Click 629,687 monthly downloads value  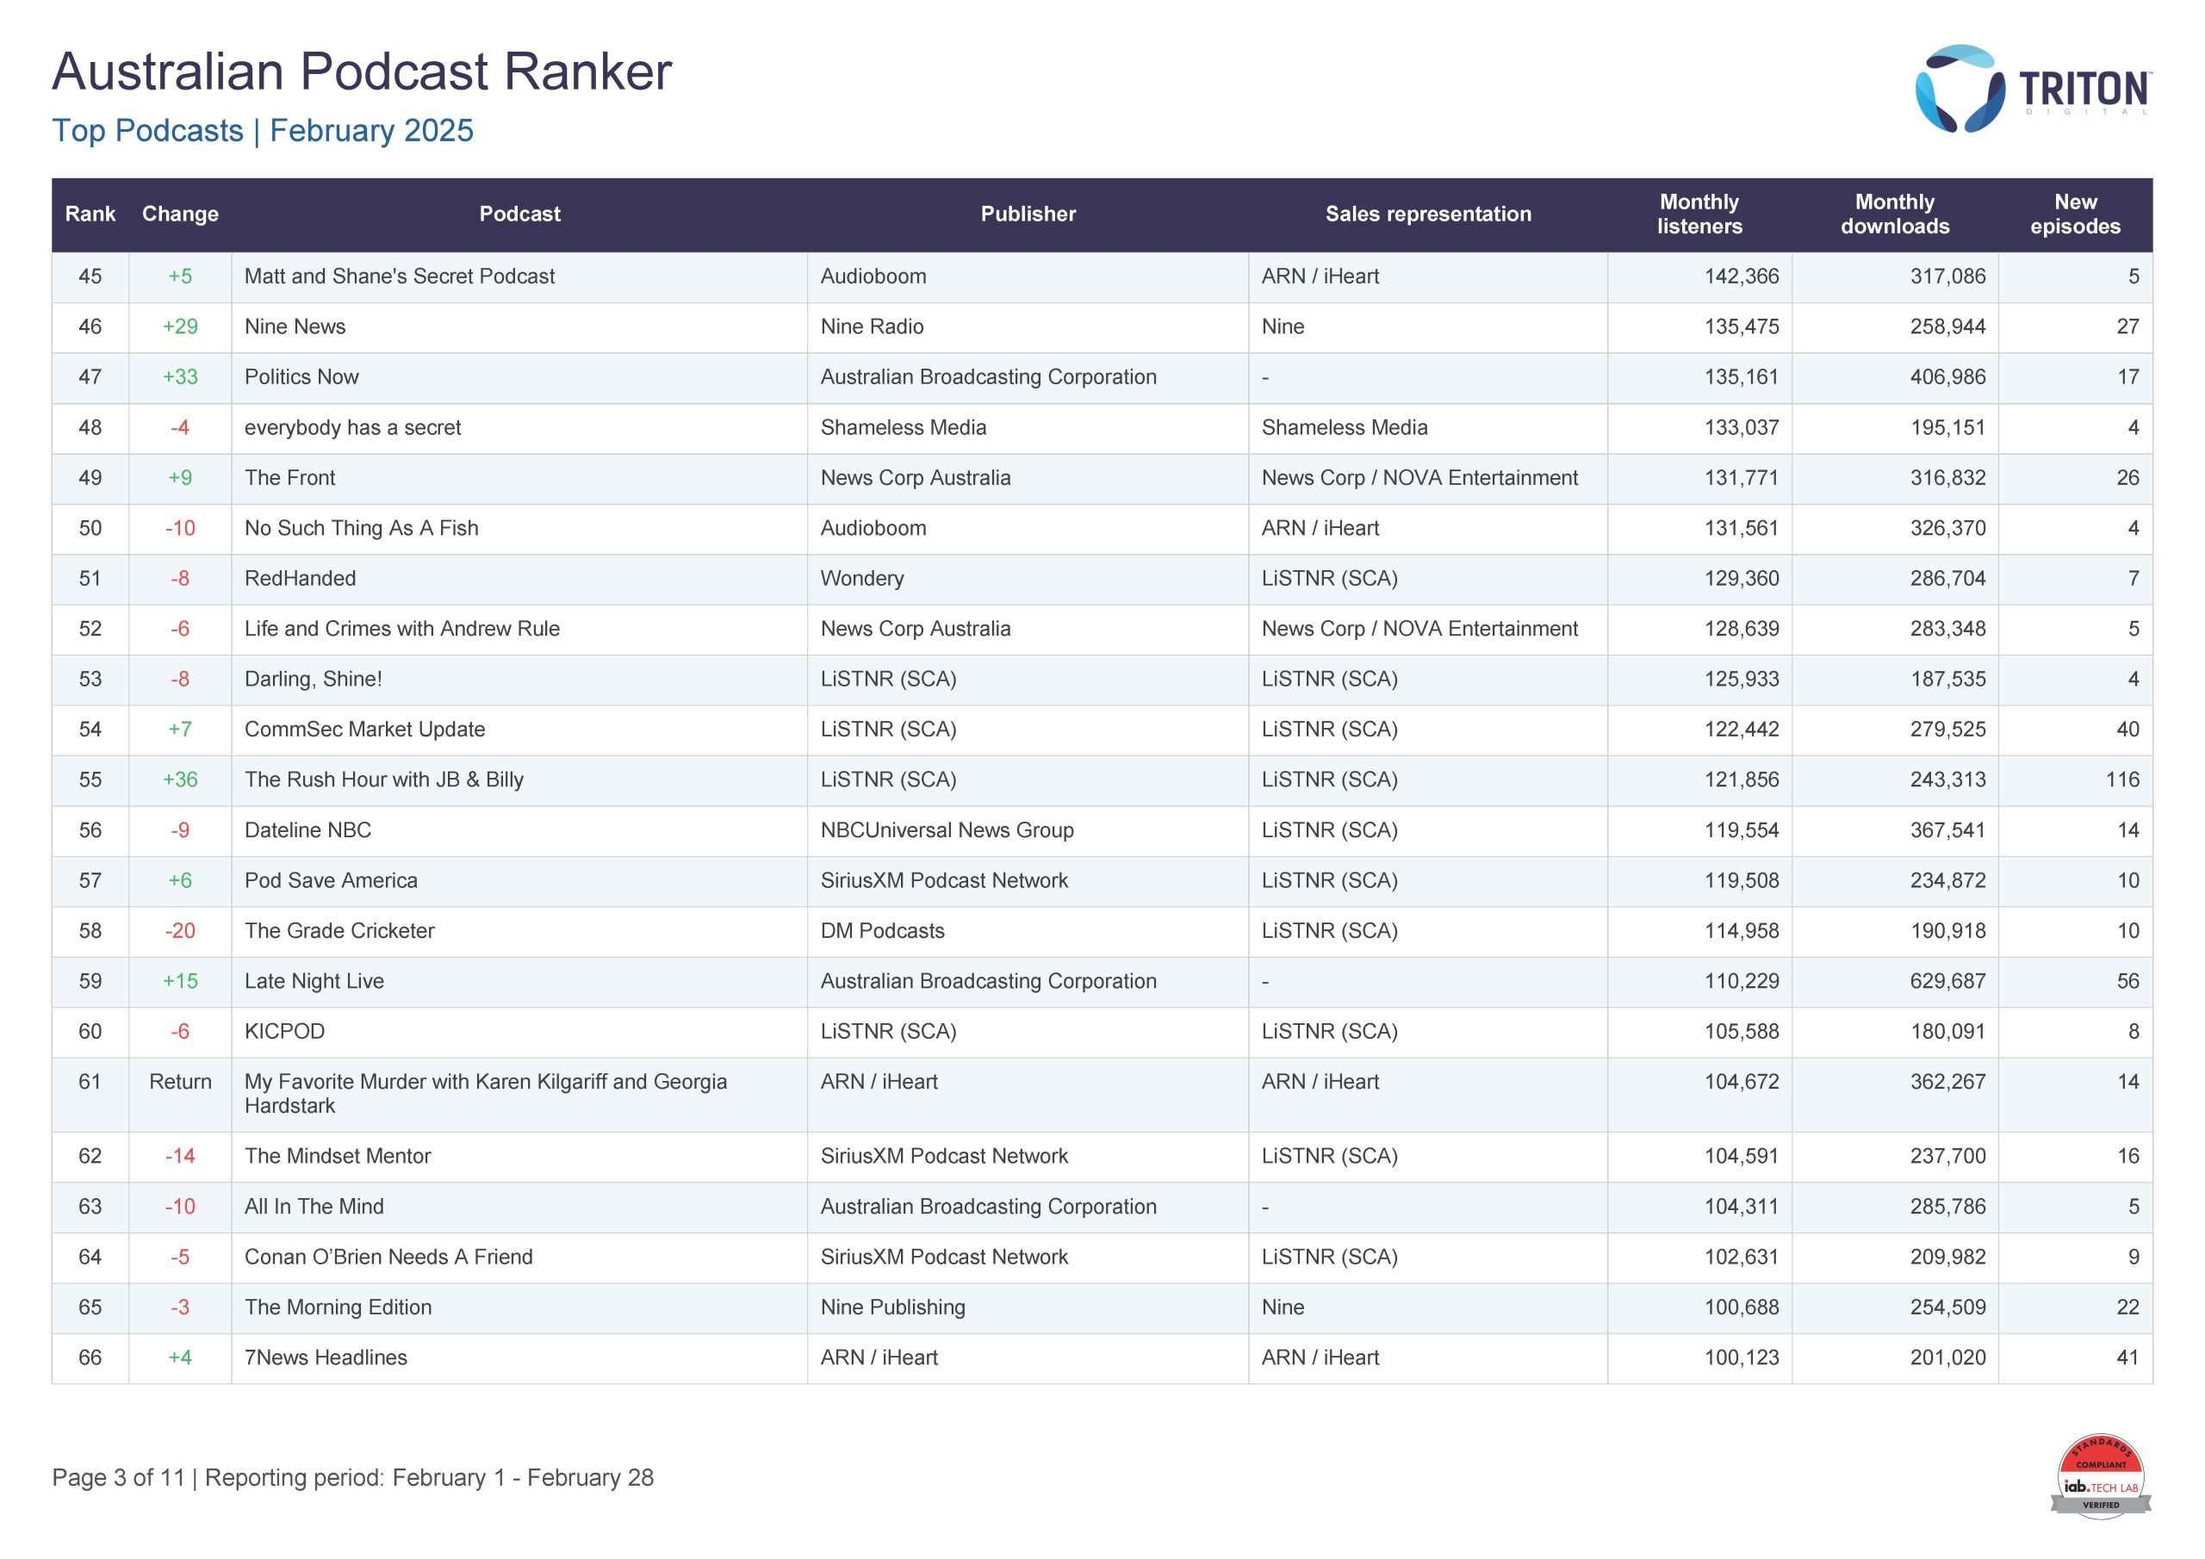point(1947,981)
